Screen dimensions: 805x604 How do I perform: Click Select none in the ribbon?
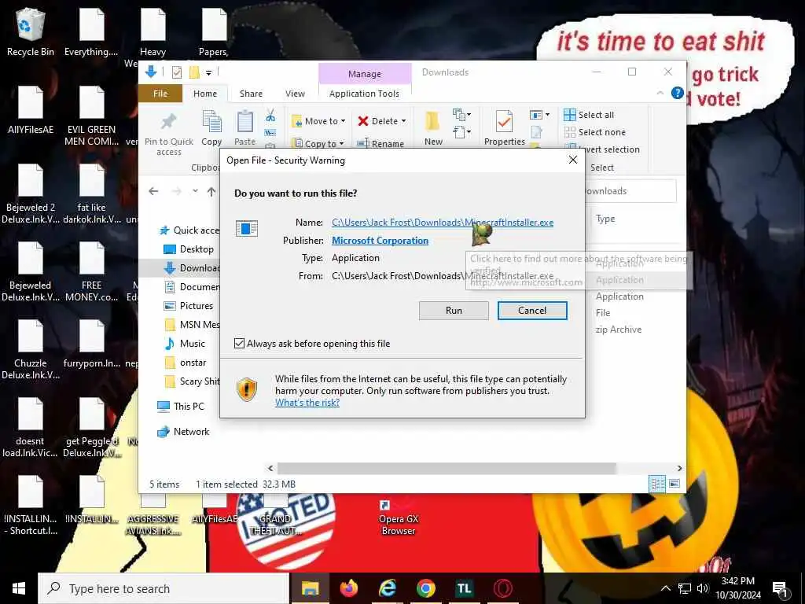click(594, 132)
